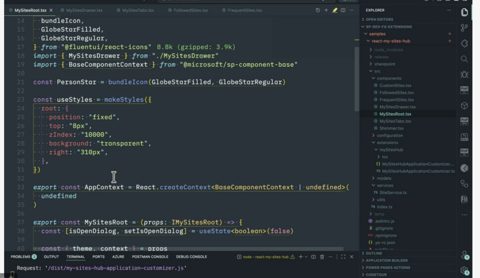The height and width of the screenshot is (278, 480).
Task: Open the POSTMAN CONSOLE panel tab
Action: (x=150, y=257)
